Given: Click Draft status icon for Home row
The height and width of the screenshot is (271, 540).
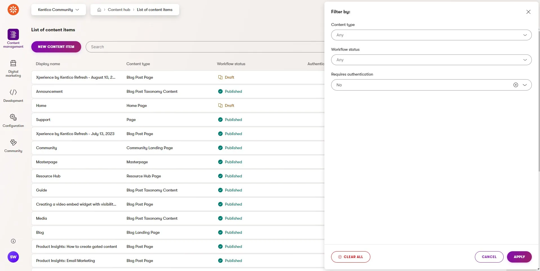Looking at the screenshot, I should point(220,105).
